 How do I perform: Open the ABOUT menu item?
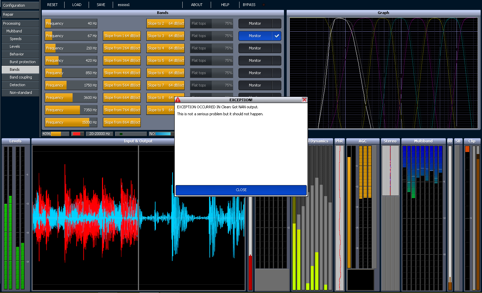pos(197,5)
